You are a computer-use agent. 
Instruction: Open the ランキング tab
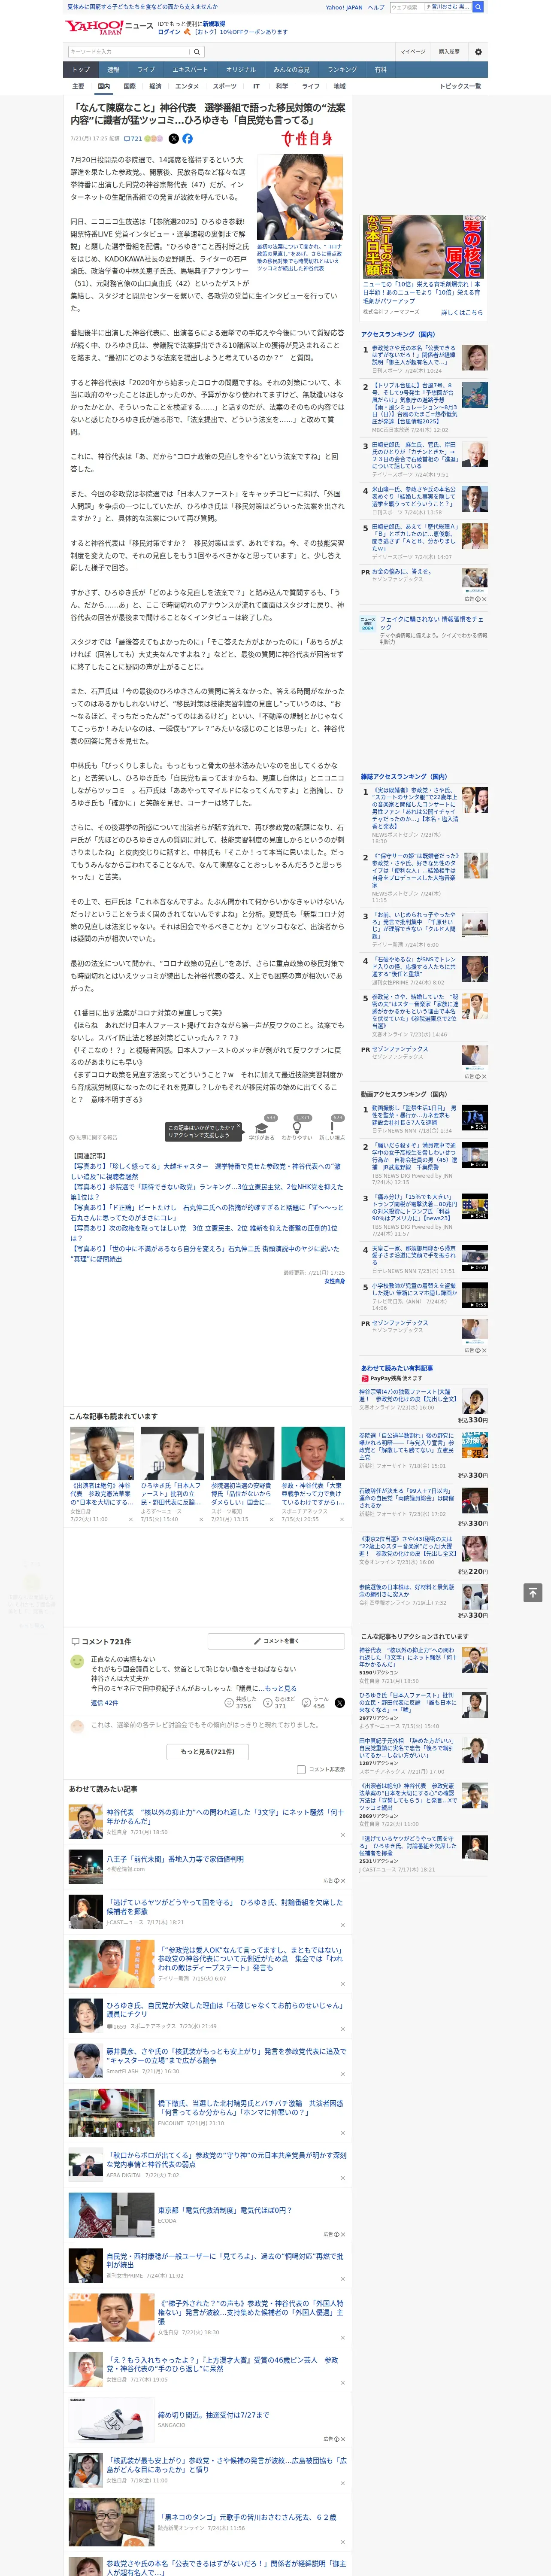(342, 70)
